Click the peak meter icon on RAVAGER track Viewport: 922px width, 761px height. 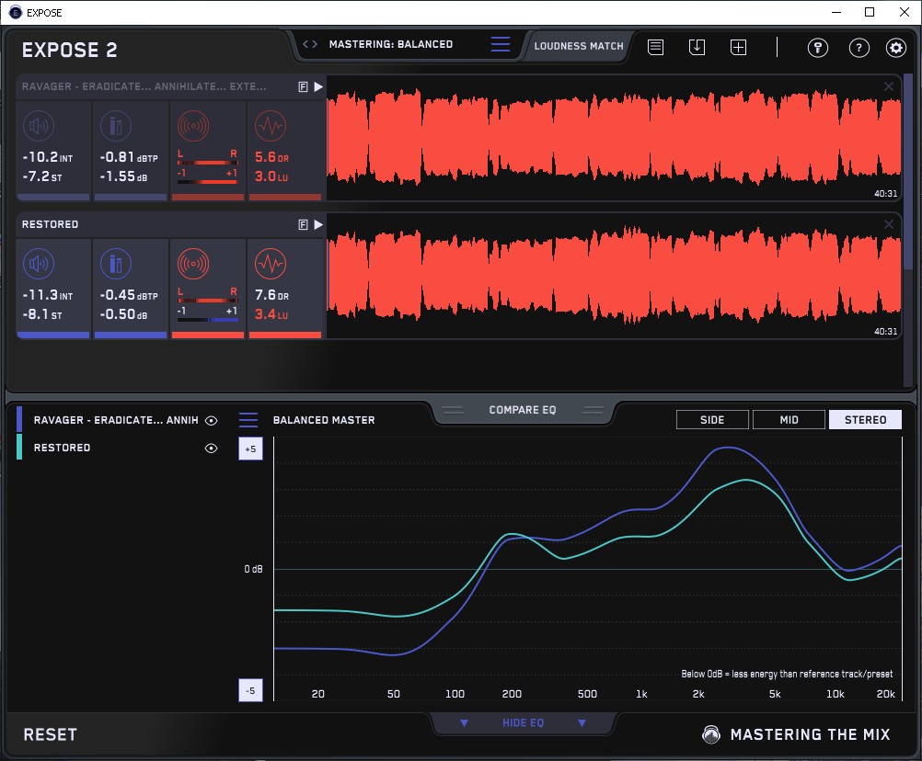(116, 126)
